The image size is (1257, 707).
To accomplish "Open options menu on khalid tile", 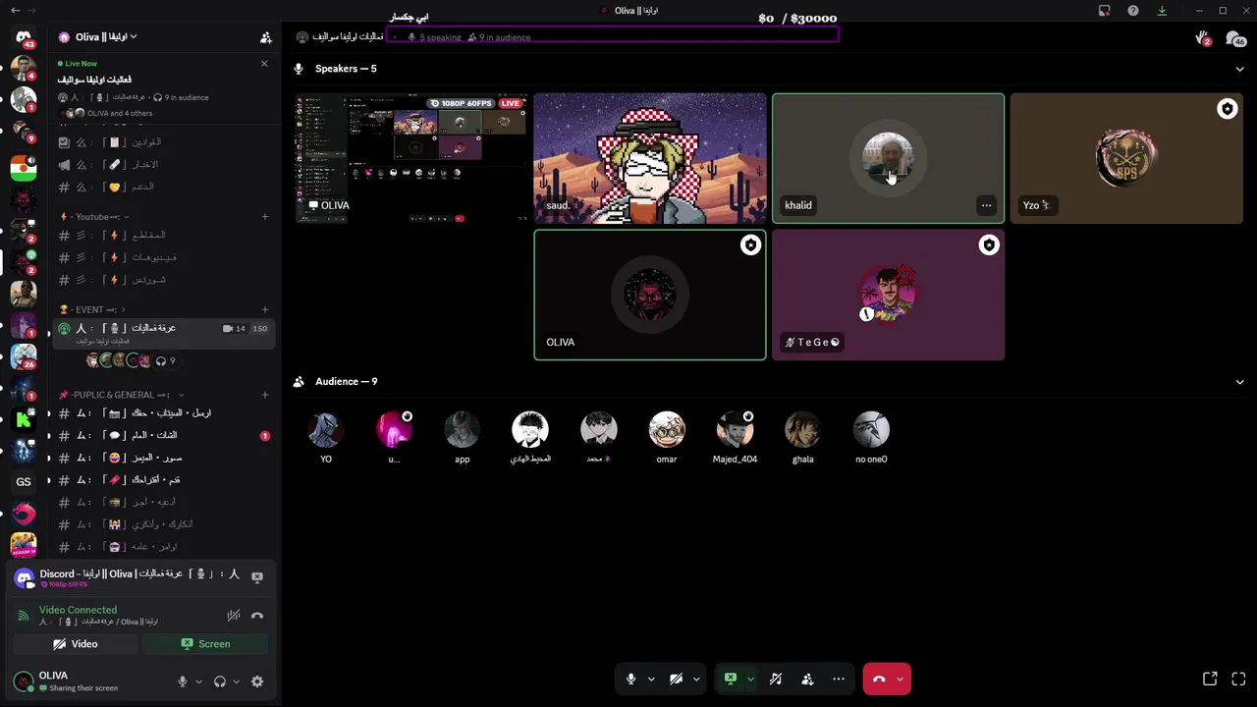I will point(986,205).
